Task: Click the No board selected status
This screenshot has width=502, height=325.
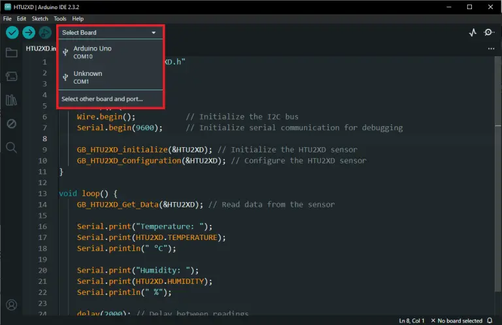Action: pyautogui.click(x=456, y=320)
